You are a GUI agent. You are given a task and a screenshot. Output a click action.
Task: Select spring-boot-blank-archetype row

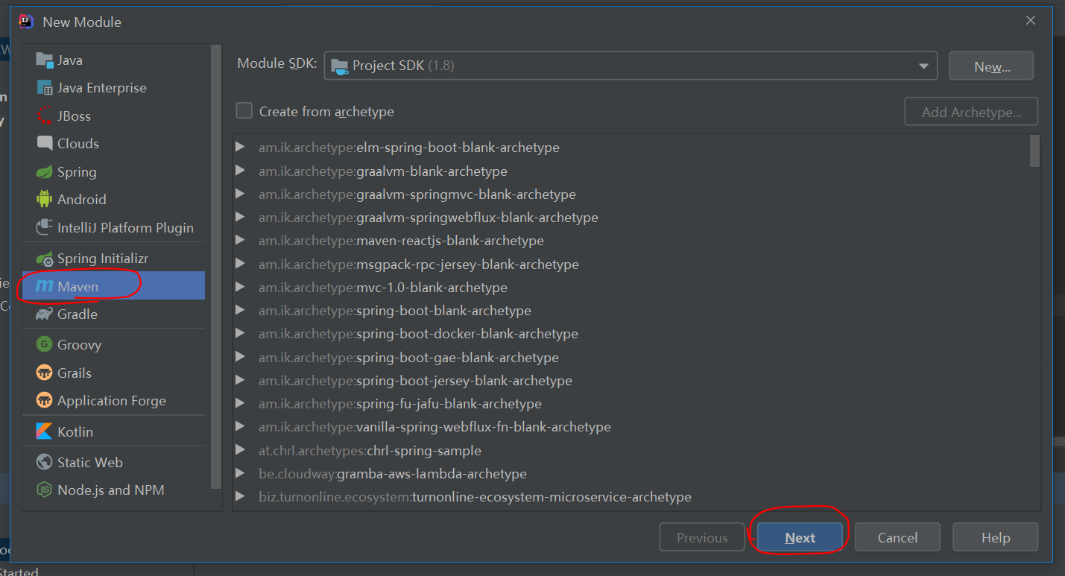[631, 311]
